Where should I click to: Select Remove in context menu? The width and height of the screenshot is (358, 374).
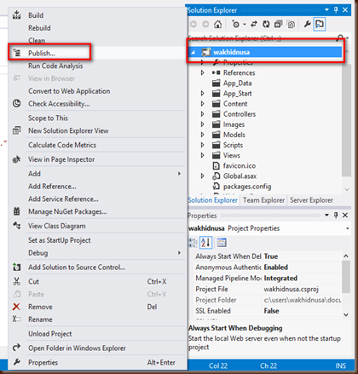97,307
